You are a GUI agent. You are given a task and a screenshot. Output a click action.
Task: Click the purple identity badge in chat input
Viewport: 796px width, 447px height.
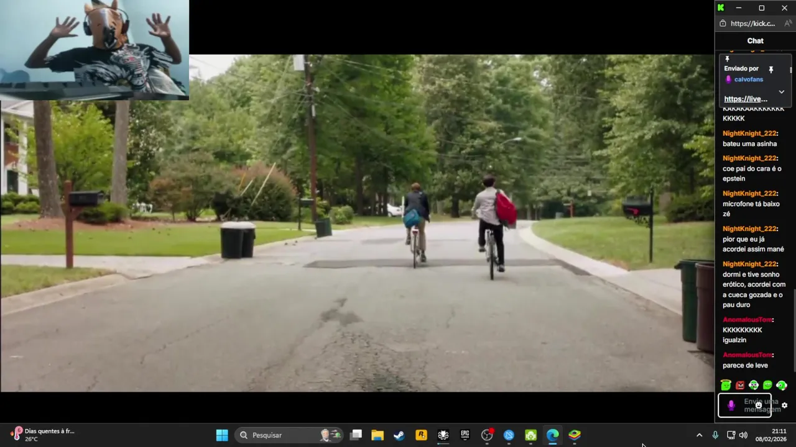pos(731,405)
